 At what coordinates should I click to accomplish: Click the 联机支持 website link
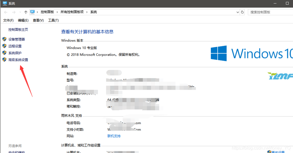[114, 136]
